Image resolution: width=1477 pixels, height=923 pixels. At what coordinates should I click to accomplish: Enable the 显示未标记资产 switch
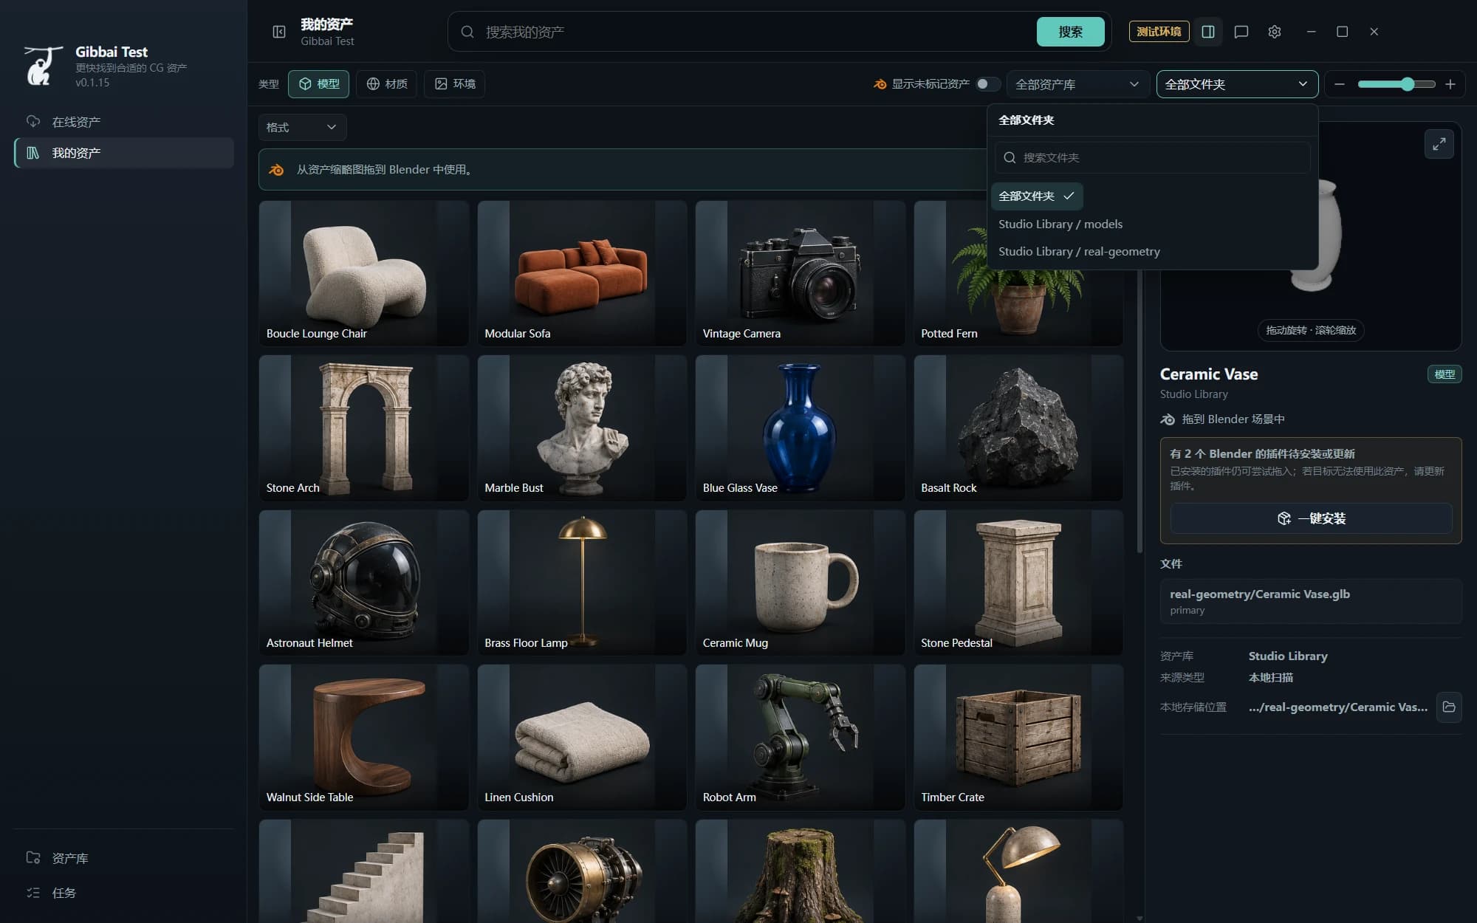pyautogui.click(x=987, y=84)
